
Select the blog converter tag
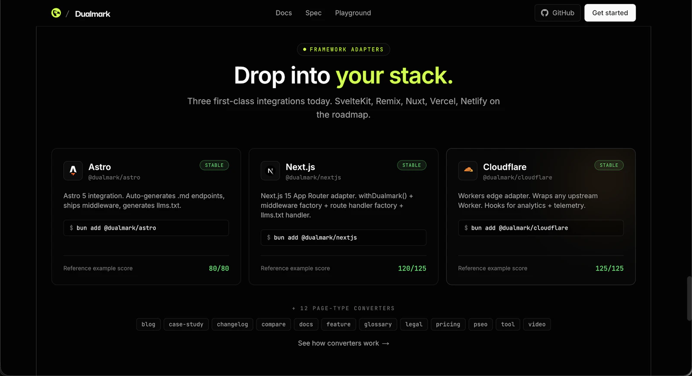(148, 325)
